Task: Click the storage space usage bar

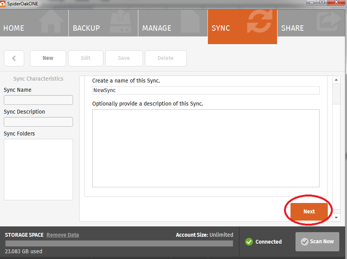Action: point(119,244)
